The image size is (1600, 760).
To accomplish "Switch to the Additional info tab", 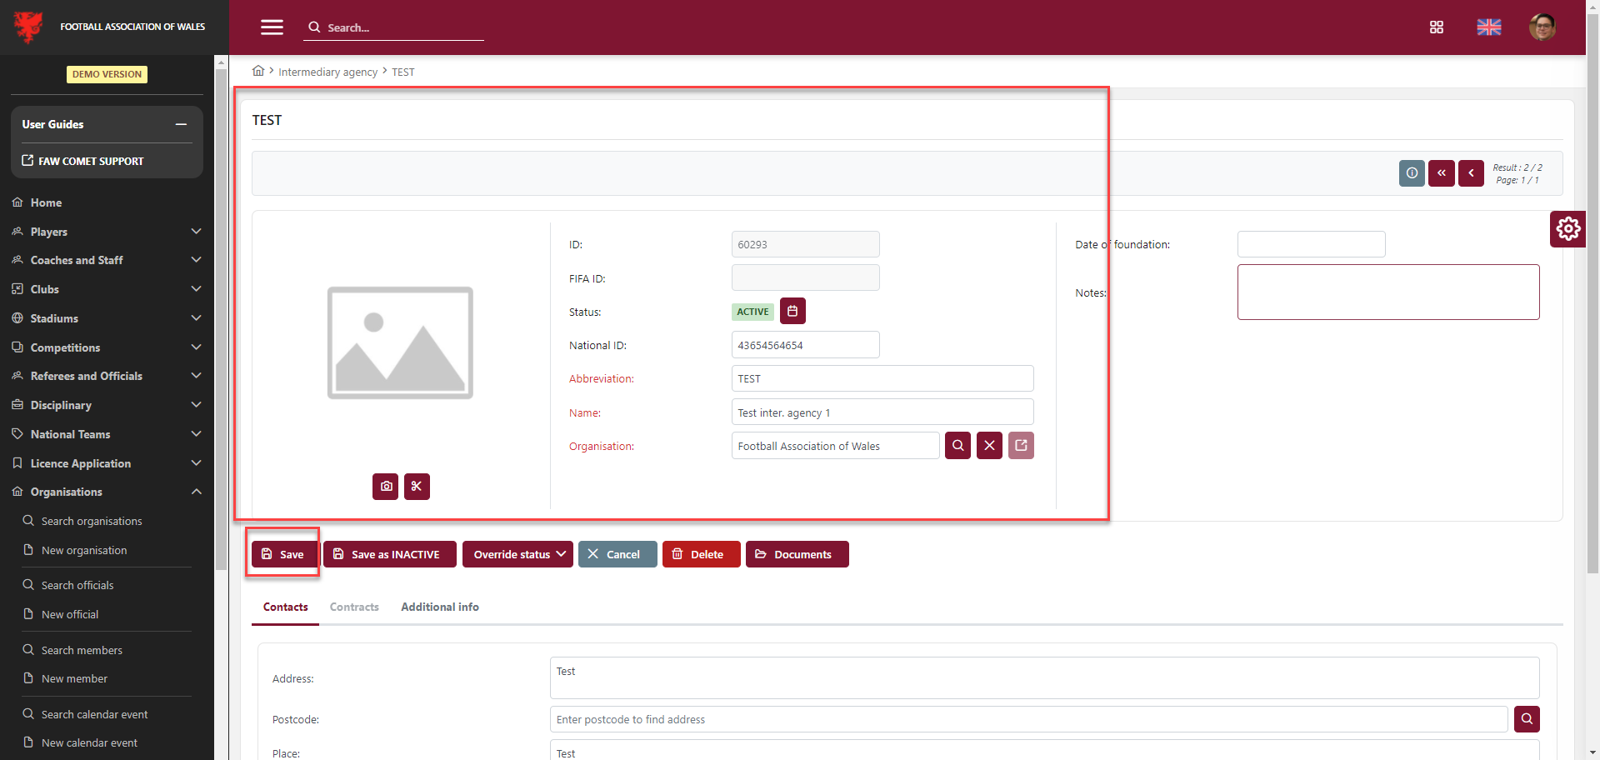I will 439,607.
